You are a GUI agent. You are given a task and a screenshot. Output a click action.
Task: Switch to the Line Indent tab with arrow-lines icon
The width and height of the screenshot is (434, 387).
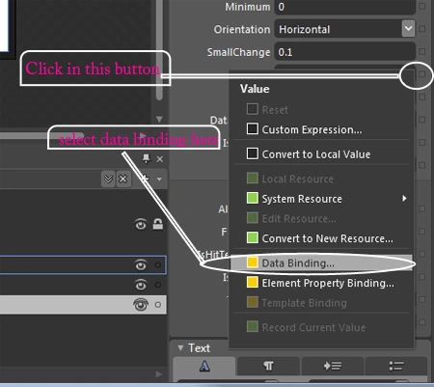pos(333,366)
